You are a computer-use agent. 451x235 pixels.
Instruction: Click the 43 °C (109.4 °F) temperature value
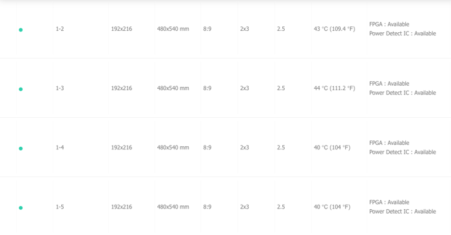click(334, 29)
